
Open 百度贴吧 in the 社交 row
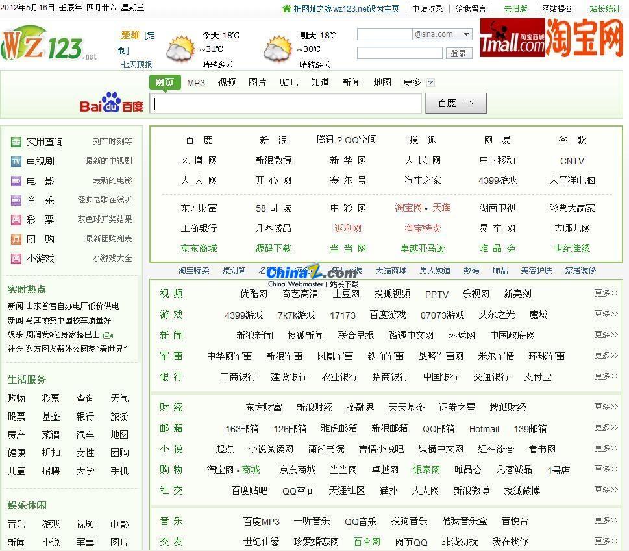pyautogui.click(x=249, y=491)
